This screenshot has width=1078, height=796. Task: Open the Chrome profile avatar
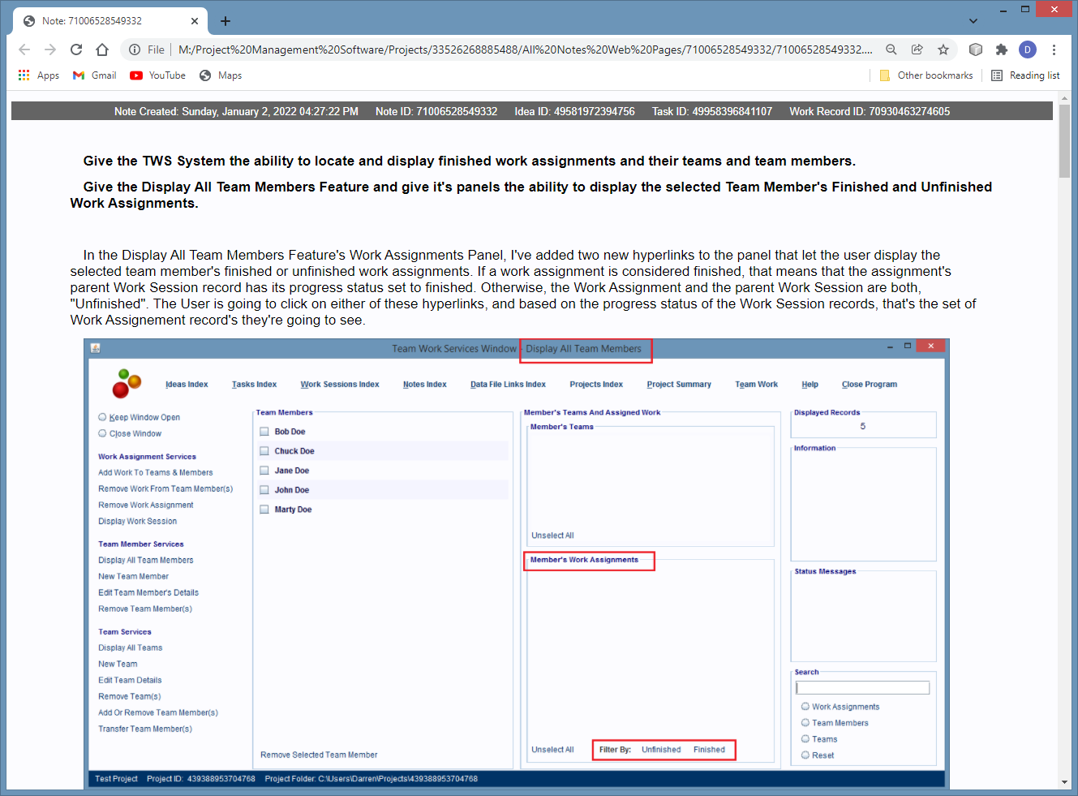[1028, 49]
